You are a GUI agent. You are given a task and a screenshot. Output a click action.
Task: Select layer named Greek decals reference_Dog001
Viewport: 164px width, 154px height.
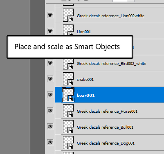coord(106,143)
